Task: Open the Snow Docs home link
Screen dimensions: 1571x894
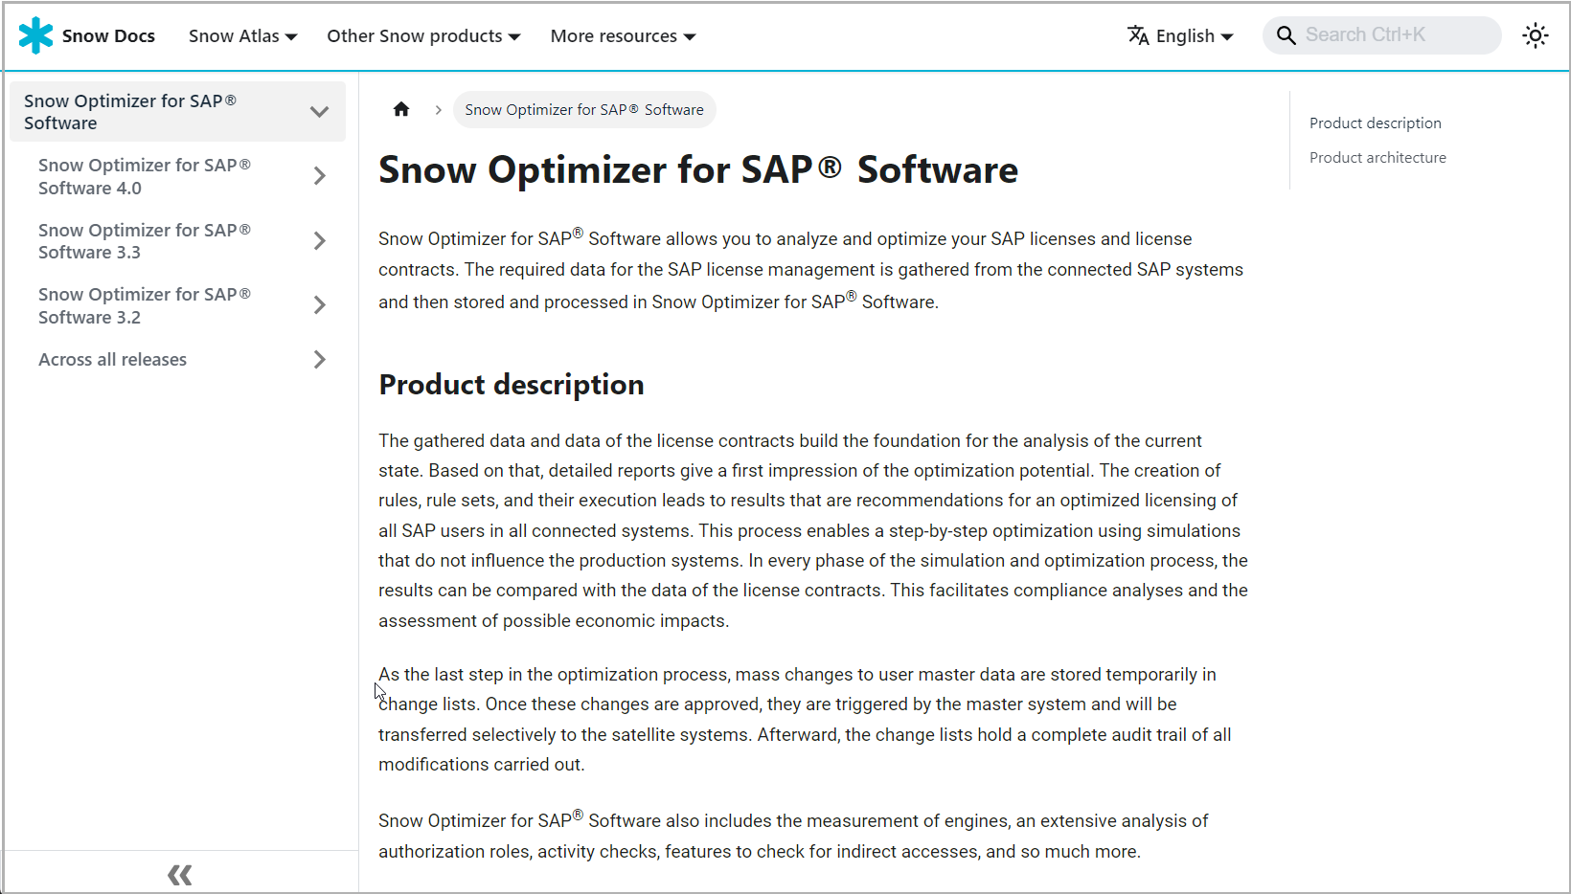Action: pyautogui.click(x=108, y=35)
